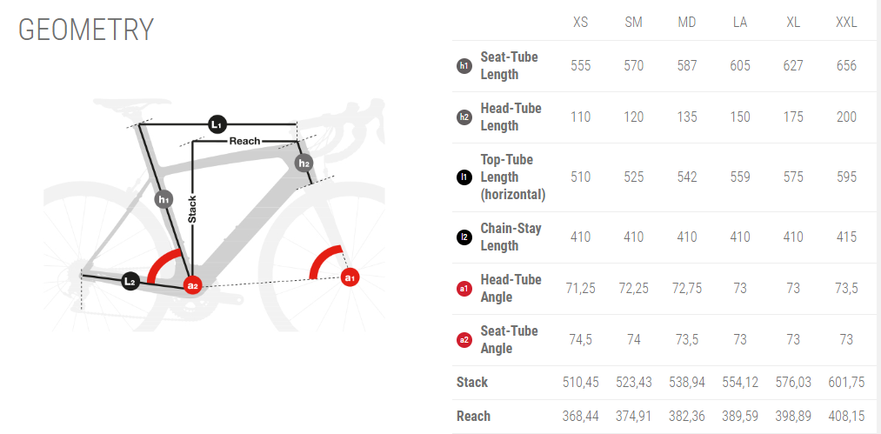Image resolution: width=881 pixels, height=434 pixels.
Task: Click the L1 marker on bike diagram
Action: [x=217, y=124]
